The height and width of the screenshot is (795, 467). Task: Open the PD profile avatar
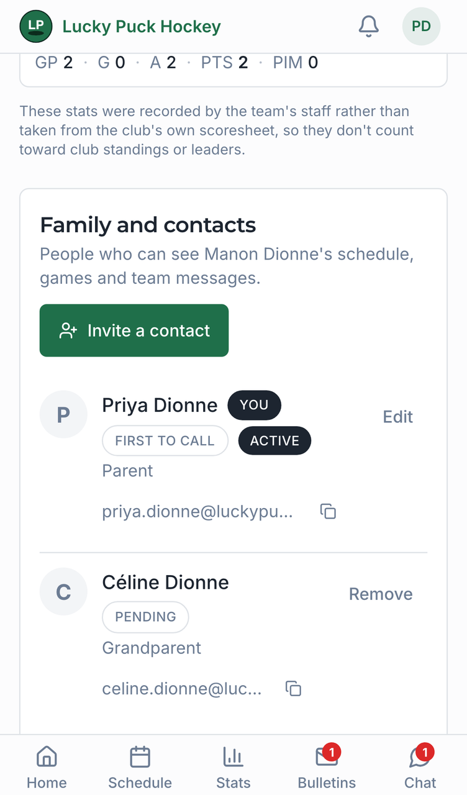click(x=421, y=26)
